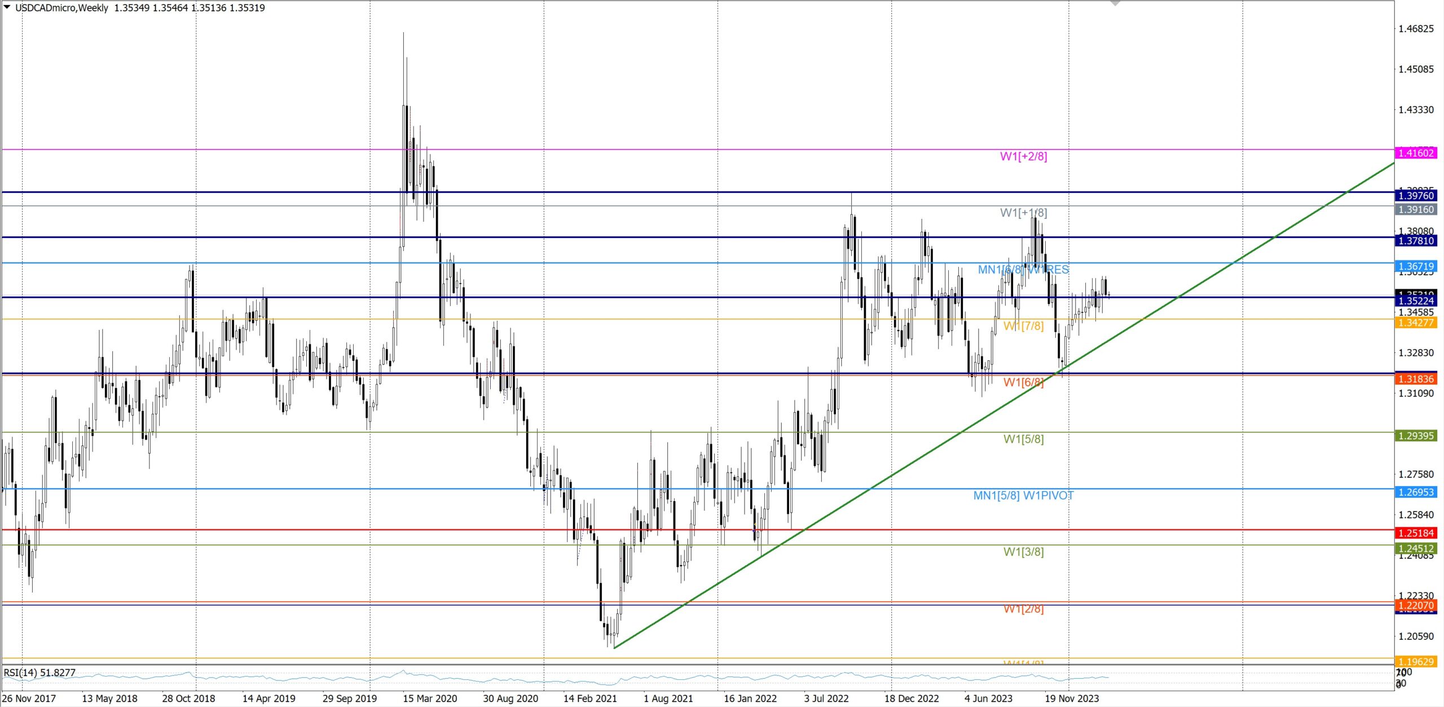Click the magenta 1.41602 price tag

pyautogui.click(x=1416, y=153)
